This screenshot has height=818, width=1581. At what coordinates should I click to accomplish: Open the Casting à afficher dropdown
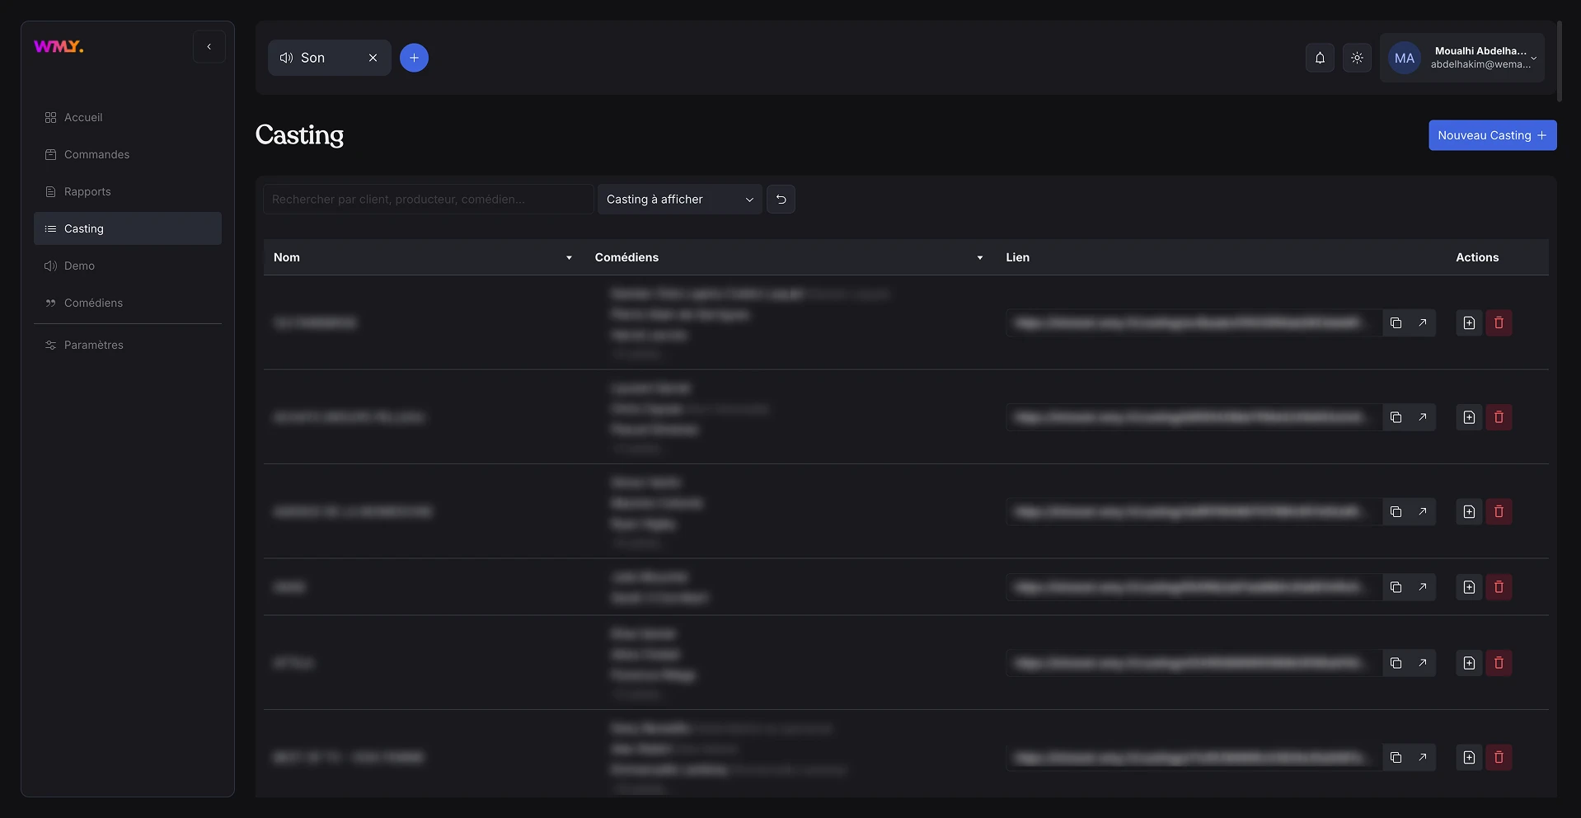(679, 200)
